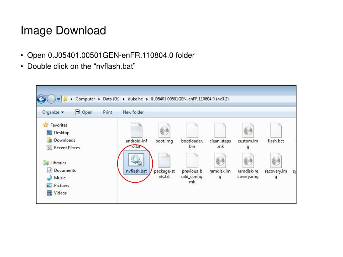Expand the arrow before Computer breadcrumb
The image size is (343, 257).
click(x=72, y=99)
